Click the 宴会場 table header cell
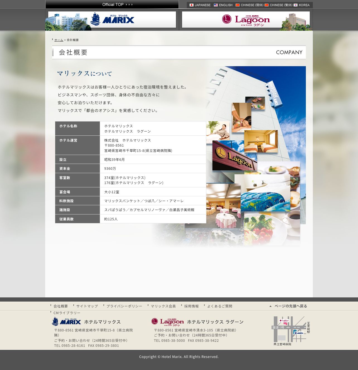This screenshot has width=358, height=370. (78, 192)
